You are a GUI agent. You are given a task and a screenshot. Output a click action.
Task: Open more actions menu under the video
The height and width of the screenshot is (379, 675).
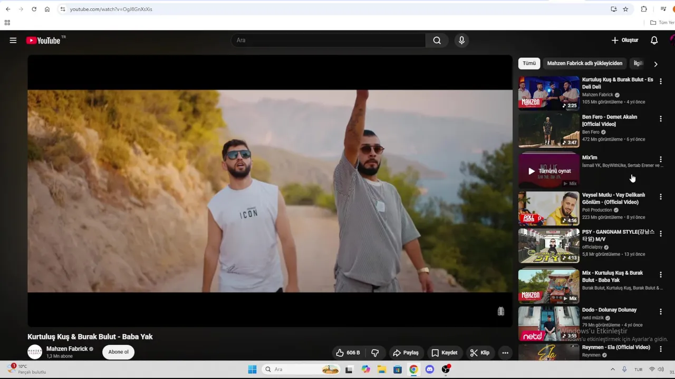pos(505,353)
